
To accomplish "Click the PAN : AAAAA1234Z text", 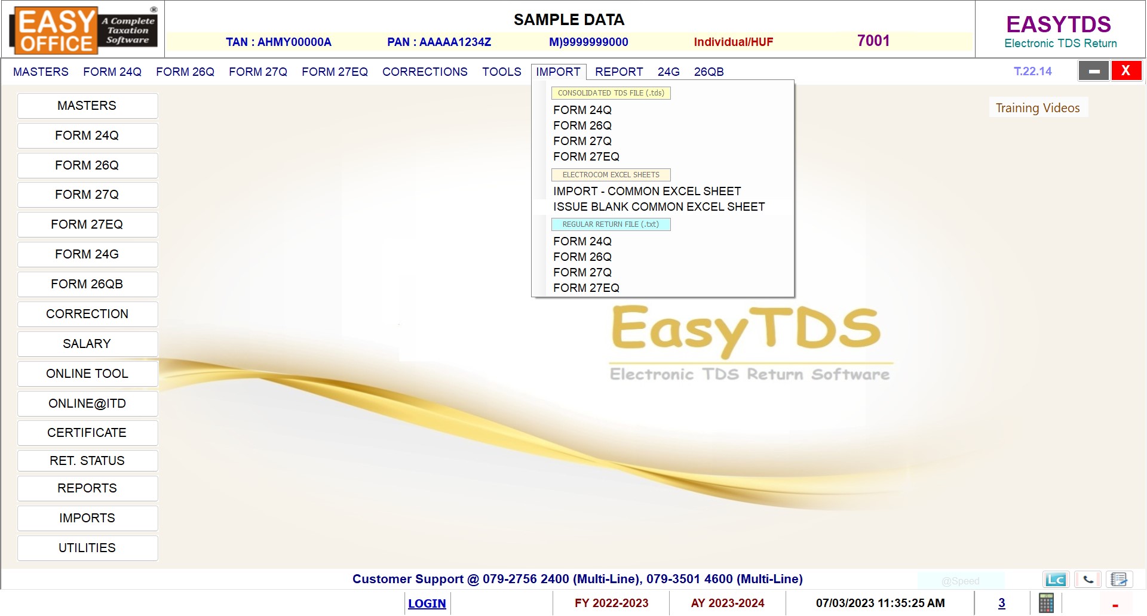I will [439, 42].
